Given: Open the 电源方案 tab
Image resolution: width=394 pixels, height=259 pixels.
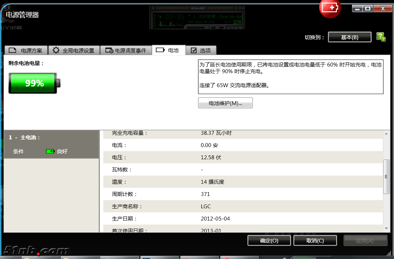Looking at the screenshot, I should [x=26, y=50].
